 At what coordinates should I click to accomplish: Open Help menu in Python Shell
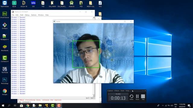[x=47, y=15]
